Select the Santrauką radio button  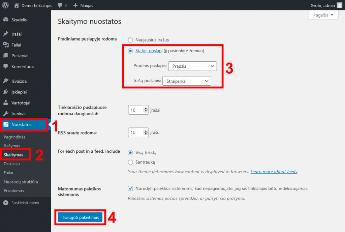(x=130, y=162)
